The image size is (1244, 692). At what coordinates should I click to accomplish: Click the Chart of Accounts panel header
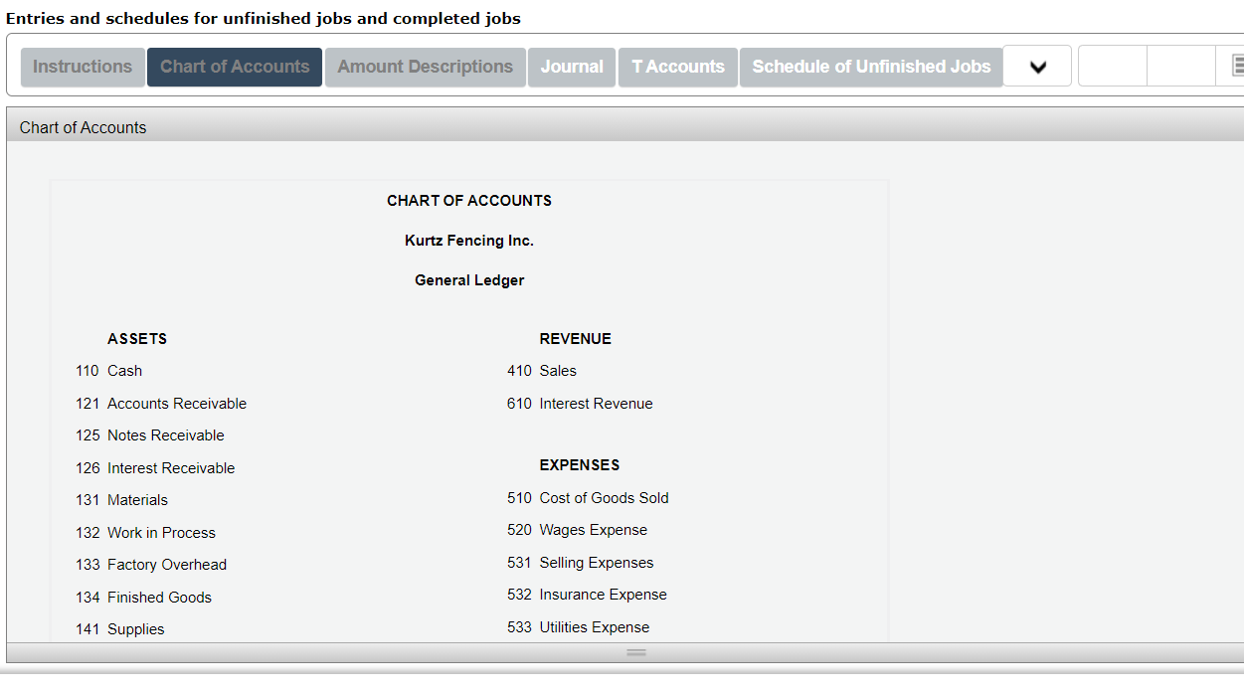coord(83,127)
